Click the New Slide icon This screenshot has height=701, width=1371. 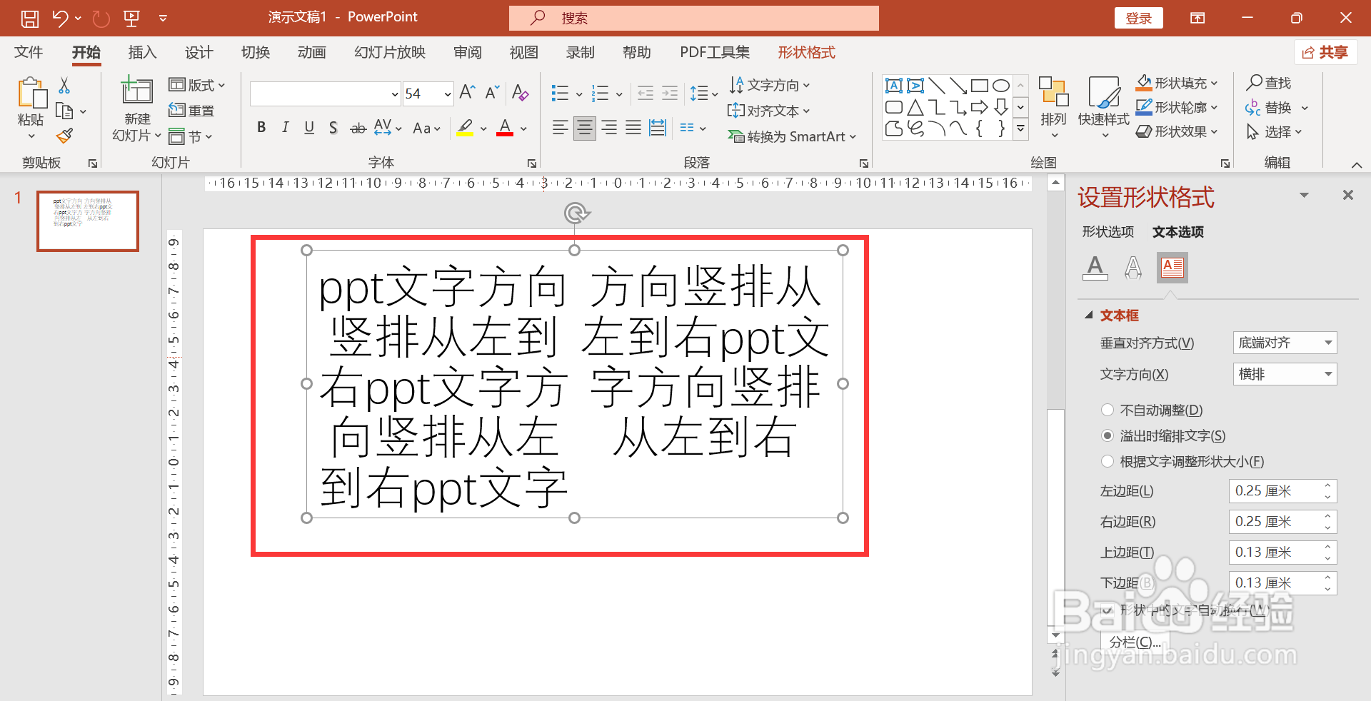136,91
